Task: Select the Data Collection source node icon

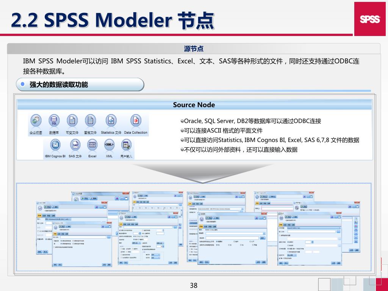Action: (x=136, y=120)
